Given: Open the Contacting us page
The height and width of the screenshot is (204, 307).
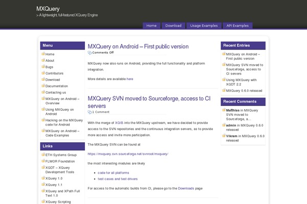Looking at the screenshot, I should pos(56,92).
